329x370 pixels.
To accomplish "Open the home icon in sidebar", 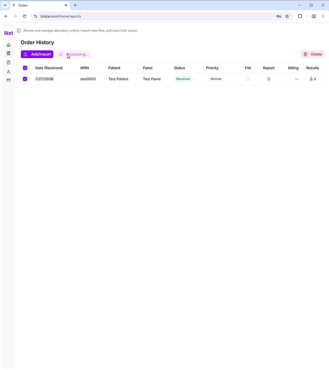I will click(x=9, y=45).
